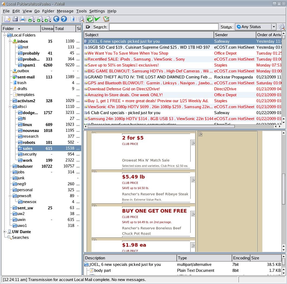Expand the UW Dante account node
287x284 pixels.
coord(5,232)
